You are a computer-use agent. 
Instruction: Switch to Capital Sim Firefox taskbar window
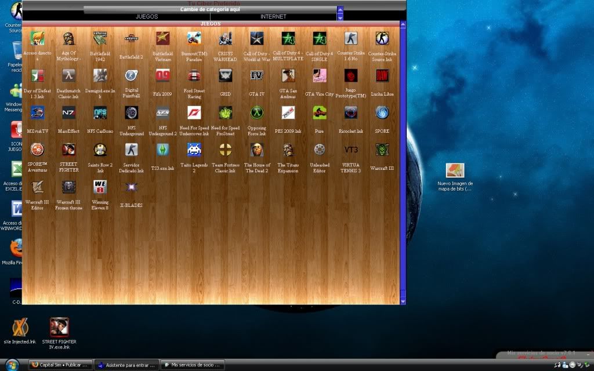tap(60, 365)
